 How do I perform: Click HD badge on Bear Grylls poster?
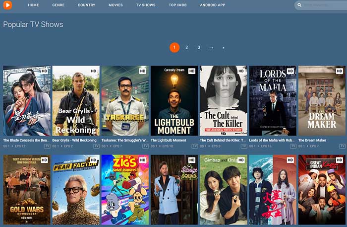[x=93, y=71]
